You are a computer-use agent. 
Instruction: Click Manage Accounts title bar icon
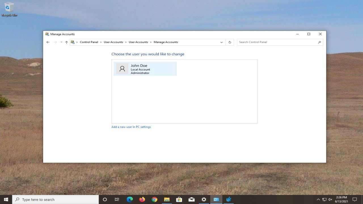coord(47,34)
